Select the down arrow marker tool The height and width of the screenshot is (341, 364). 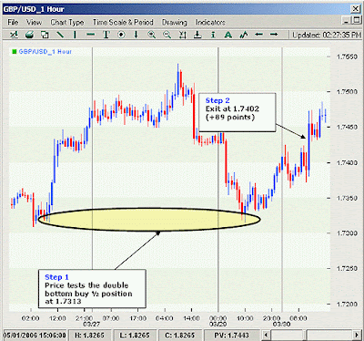[136, 35]
